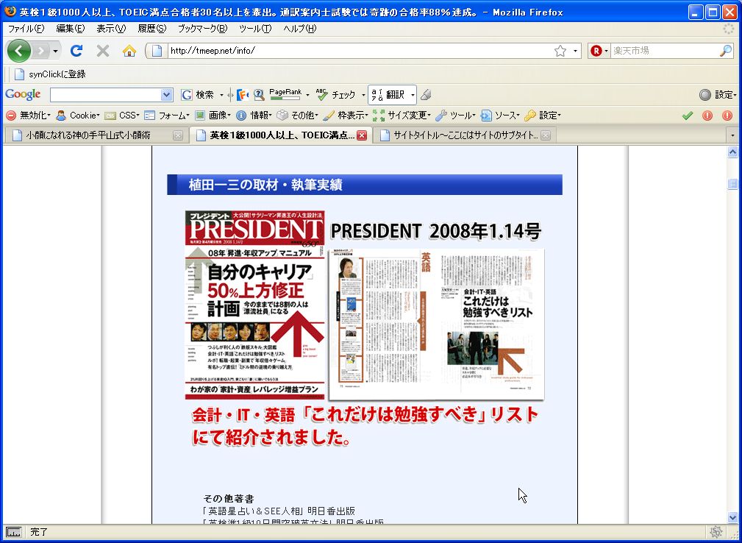Close the active 英検1級 tab
This screenshot has width=742, height=543.
[x=362, y=135]
